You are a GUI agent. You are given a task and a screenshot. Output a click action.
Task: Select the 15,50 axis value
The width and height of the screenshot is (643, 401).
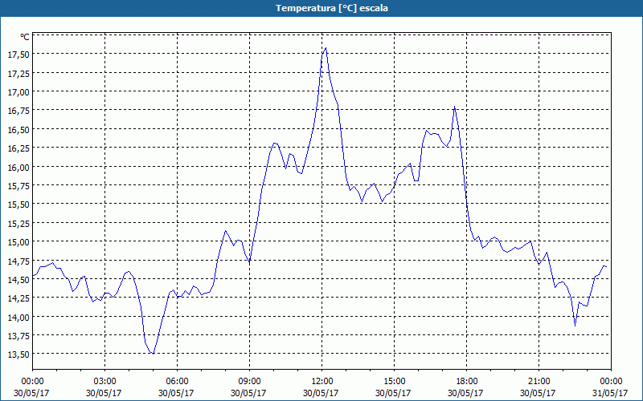click(x=18, y=205)
